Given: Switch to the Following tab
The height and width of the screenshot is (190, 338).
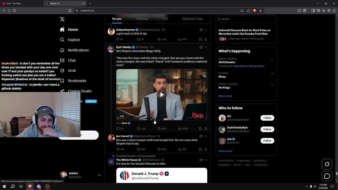Looking at the screenshot, I should tap(142, 19).
